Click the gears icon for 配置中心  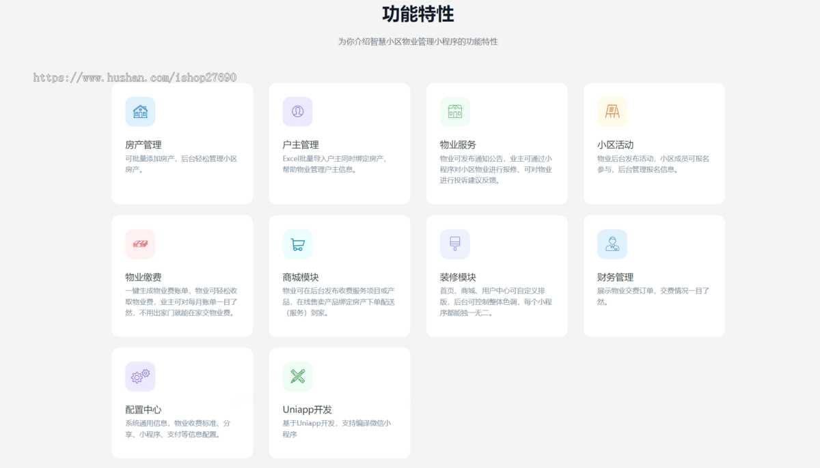point(140,377)
